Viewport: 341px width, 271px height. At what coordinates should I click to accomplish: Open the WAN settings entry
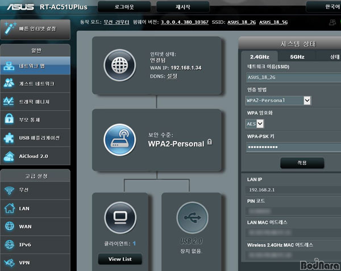pyautogui.click(x=35, y=227)
